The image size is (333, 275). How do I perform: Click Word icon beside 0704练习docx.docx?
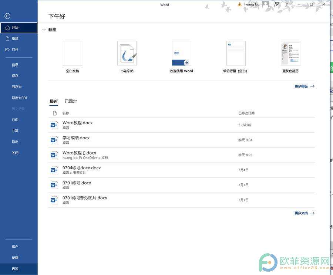click(x=54, y=170)
